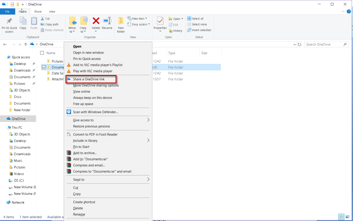
Task: Open the Move to ribbon command
Action: tap(72, 25)
